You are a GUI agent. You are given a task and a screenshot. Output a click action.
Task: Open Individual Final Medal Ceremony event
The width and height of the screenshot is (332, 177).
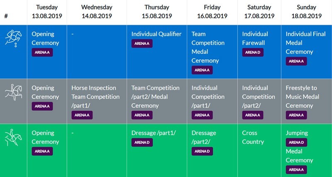click(305, 43)
